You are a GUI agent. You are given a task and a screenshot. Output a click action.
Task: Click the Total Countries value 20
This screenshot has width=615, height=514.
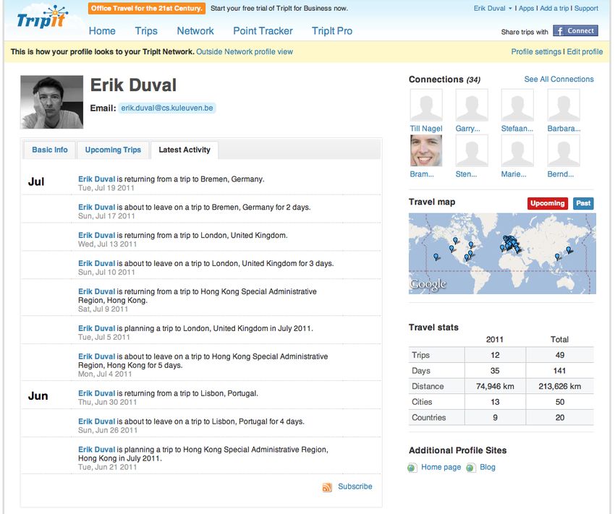[560, 418]
